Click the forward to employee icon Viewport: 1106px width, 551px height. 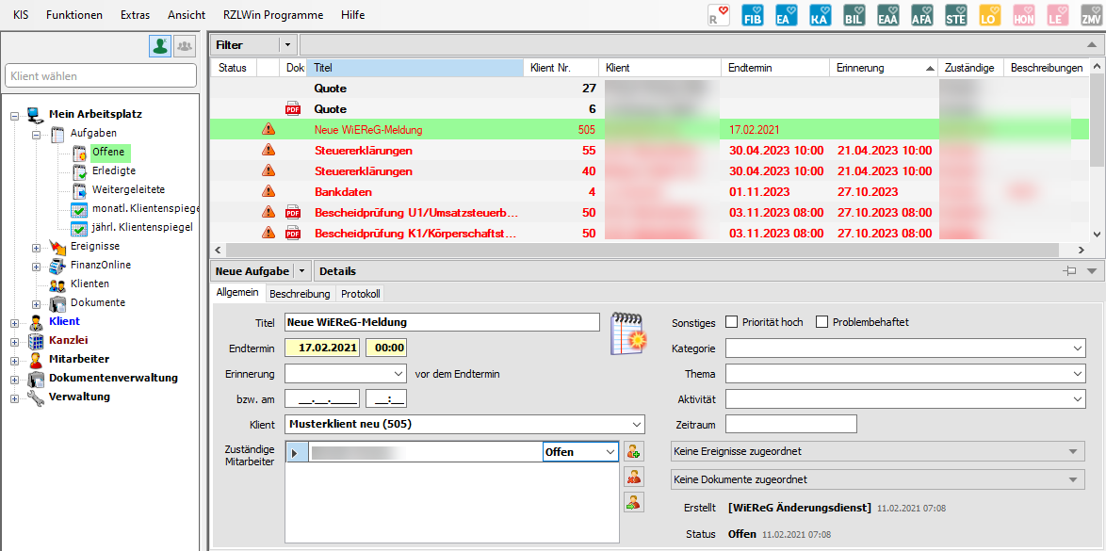click(634, 502)
